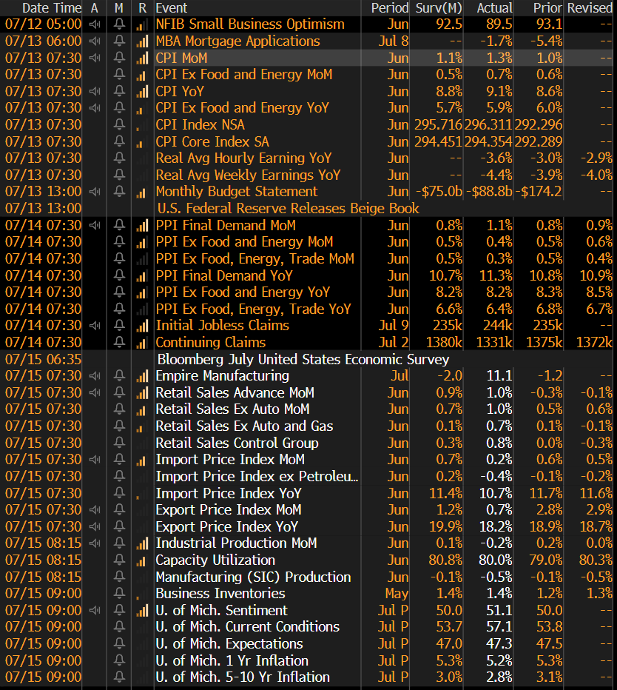Click relevance bars icon beside Capacity Utilization
This screenshot has width=617, height=690.
coord(142,560)
